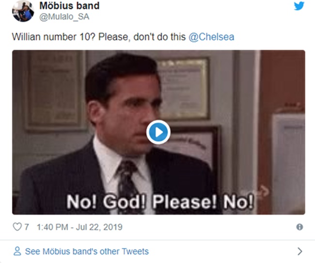Like the tweet with the heart icon
The width and height of the screenshot is (315, 263).
coord(17,227)
